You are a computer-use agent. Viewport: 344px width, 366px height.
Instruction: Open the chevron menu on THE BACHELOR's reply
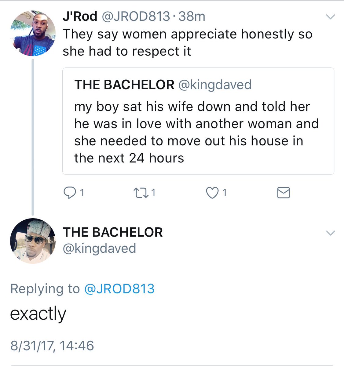(331, 233)
